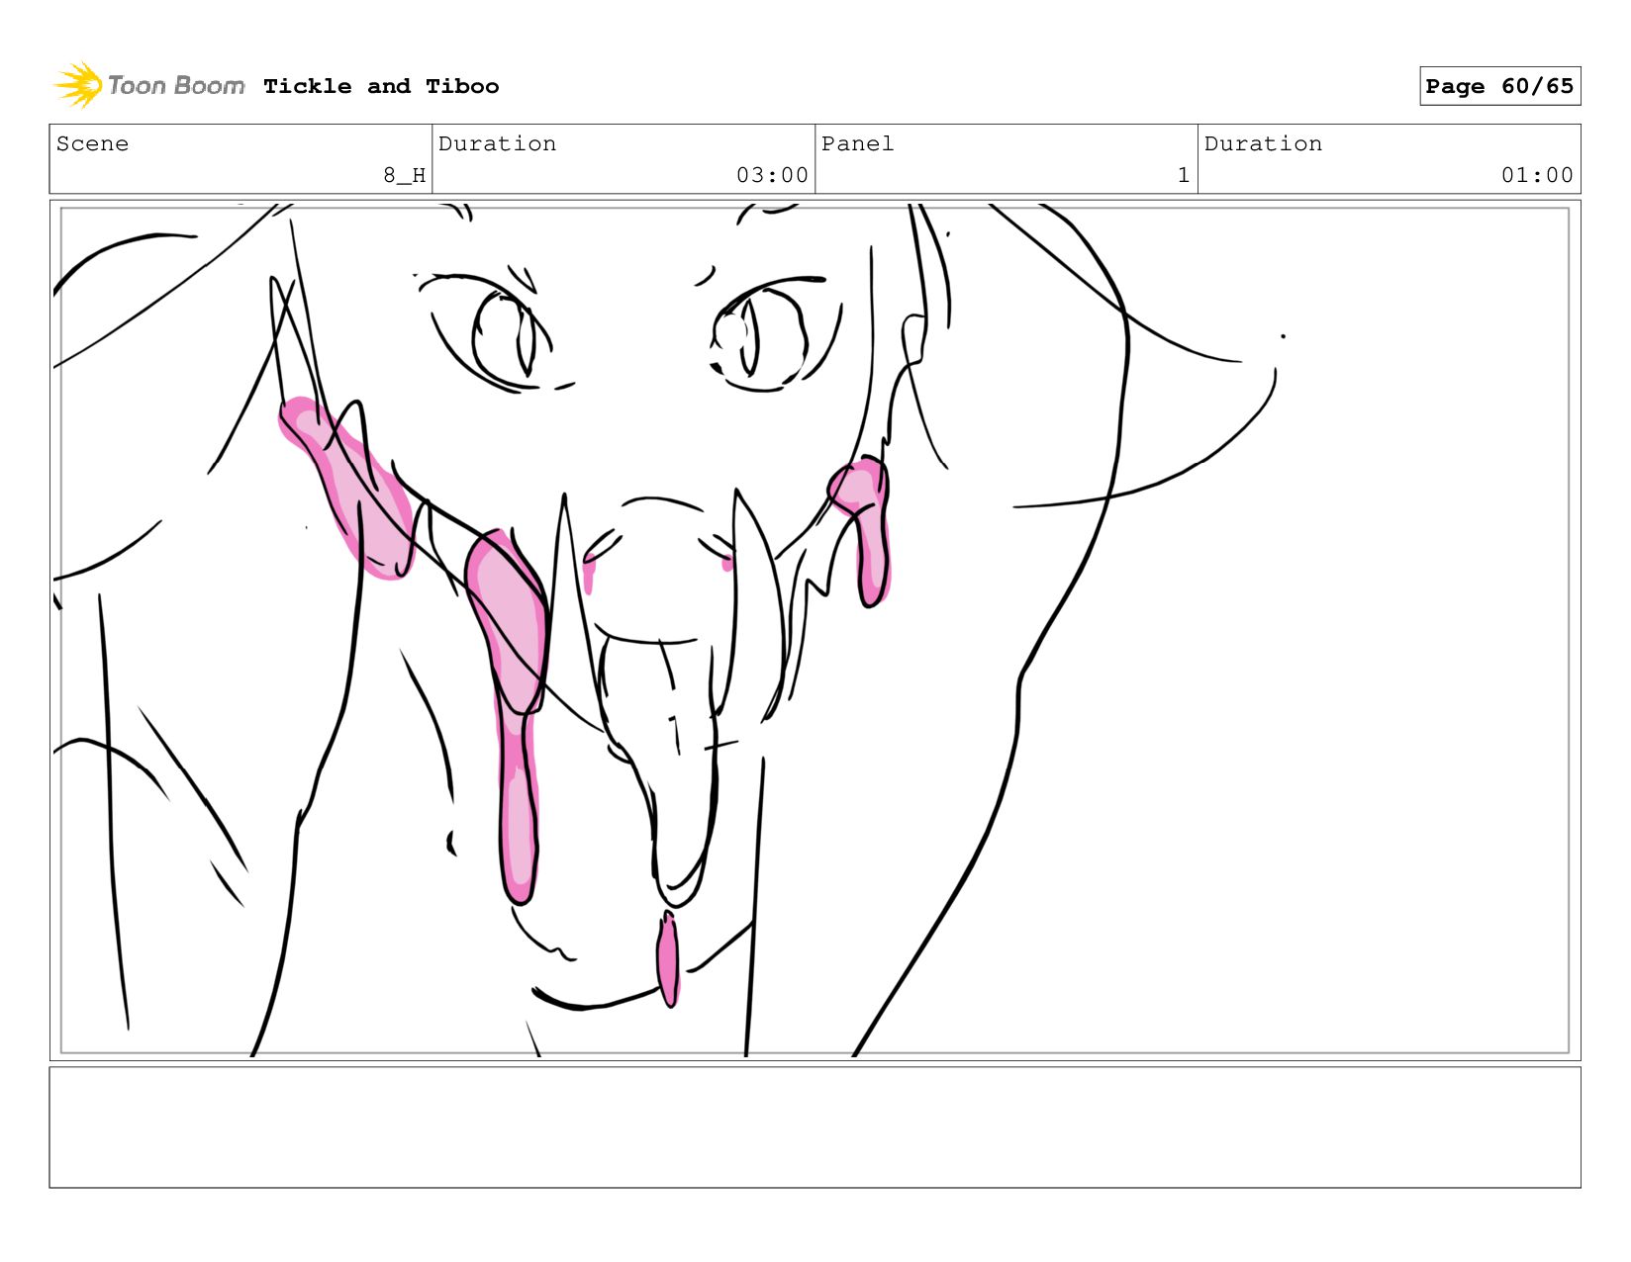This screenshot has width=1631, height=1262.
Task: Click the 'Scene' header label
Action: pyautogui.click(x=92, y=143)
